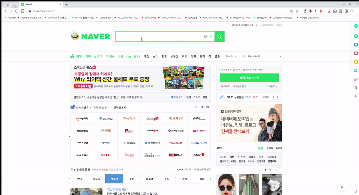Open the 쇼핑 menu item
The height and width of the screenshot is (195, 359).
pyautogui.click(x=120, y=56)
